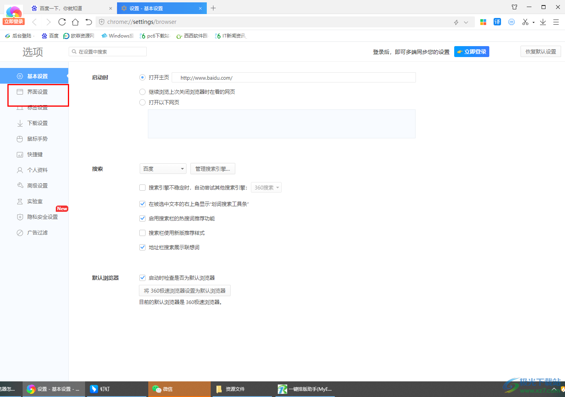Open 资源文件 folder from the taskbar
Screen dimensions: 565x397
coord(242,389)
